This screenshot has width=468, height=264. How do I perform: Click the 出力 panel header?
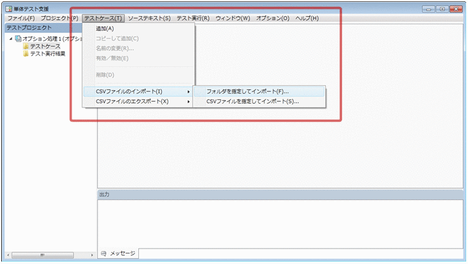(280, 194)
